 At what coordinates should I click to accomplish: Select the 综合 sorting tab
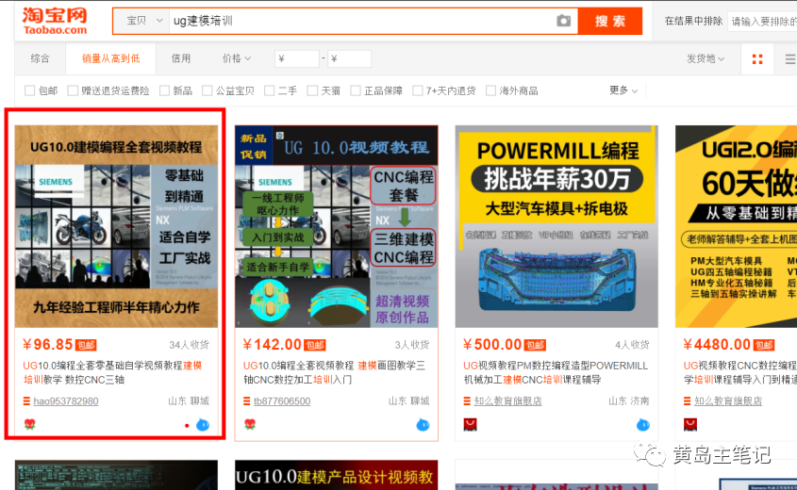(40, 58)
